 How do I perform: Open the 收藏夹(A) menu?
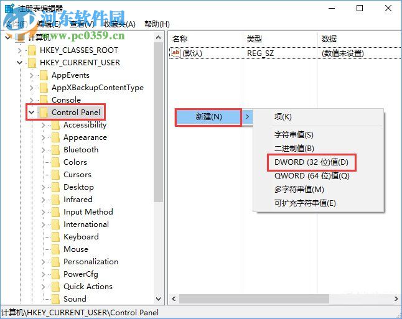[119, 24]
